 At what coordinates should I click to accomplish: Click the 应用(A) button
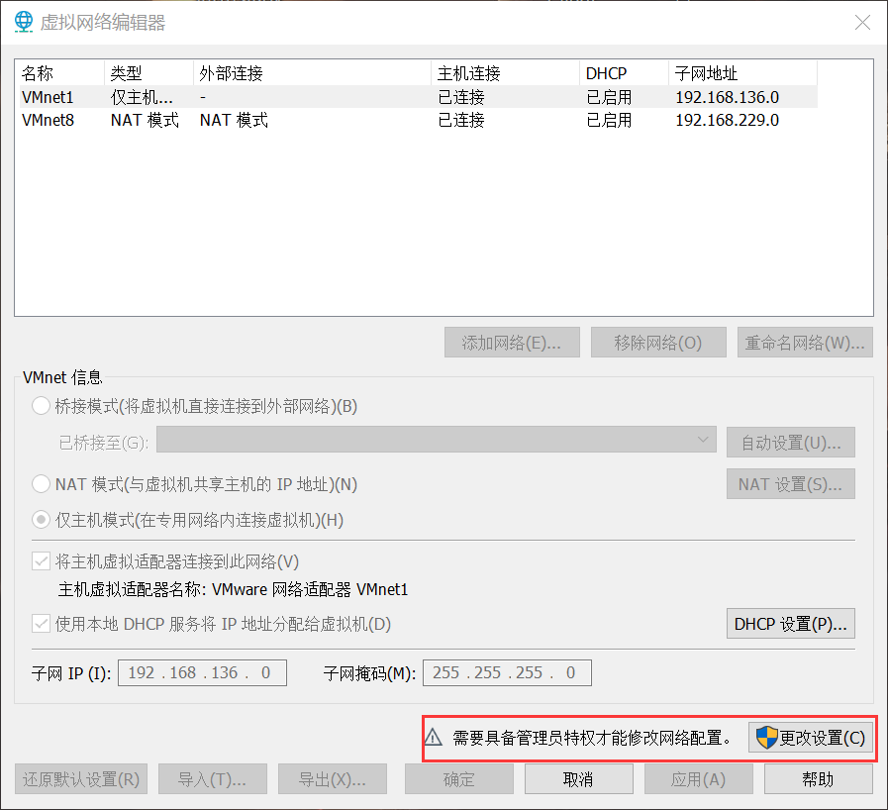[x=698, y=779]
